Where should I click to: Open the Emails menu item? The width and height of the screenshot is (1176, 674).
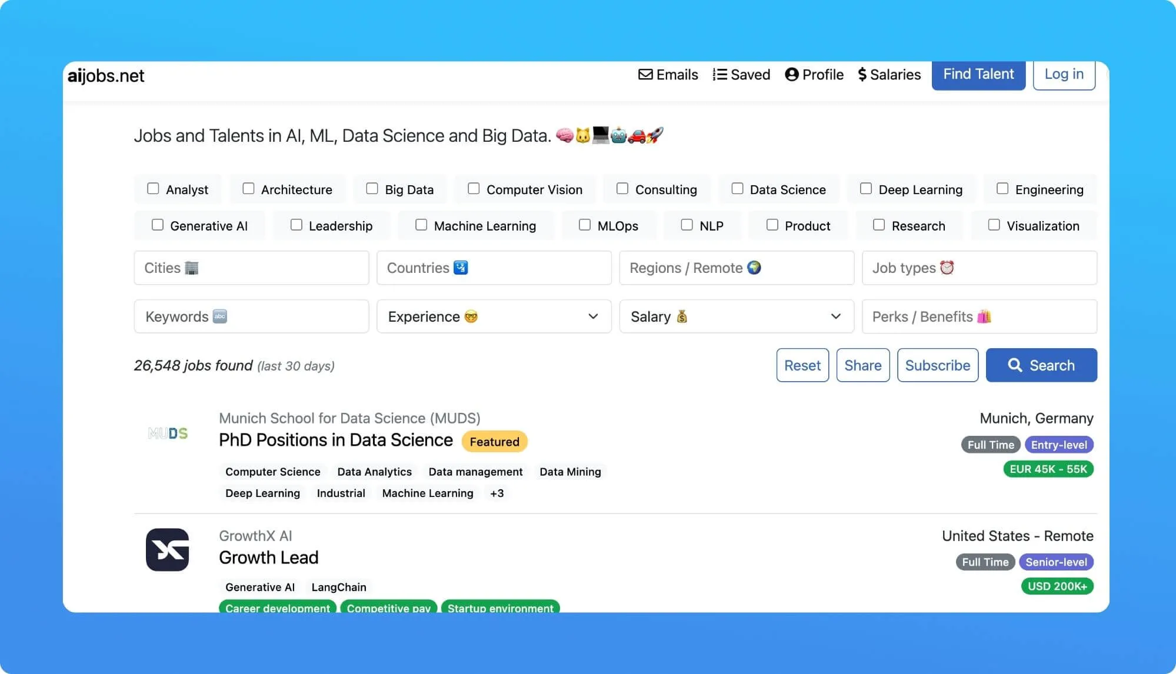(x=668, y=75)
